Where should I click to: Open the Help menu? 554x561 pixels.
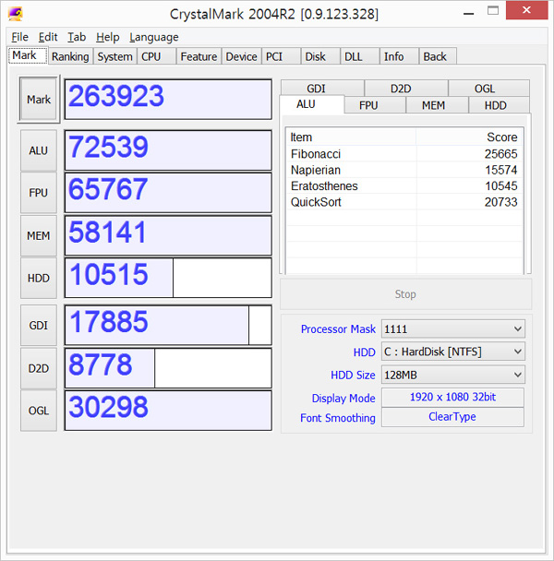[x=107, y=37]
